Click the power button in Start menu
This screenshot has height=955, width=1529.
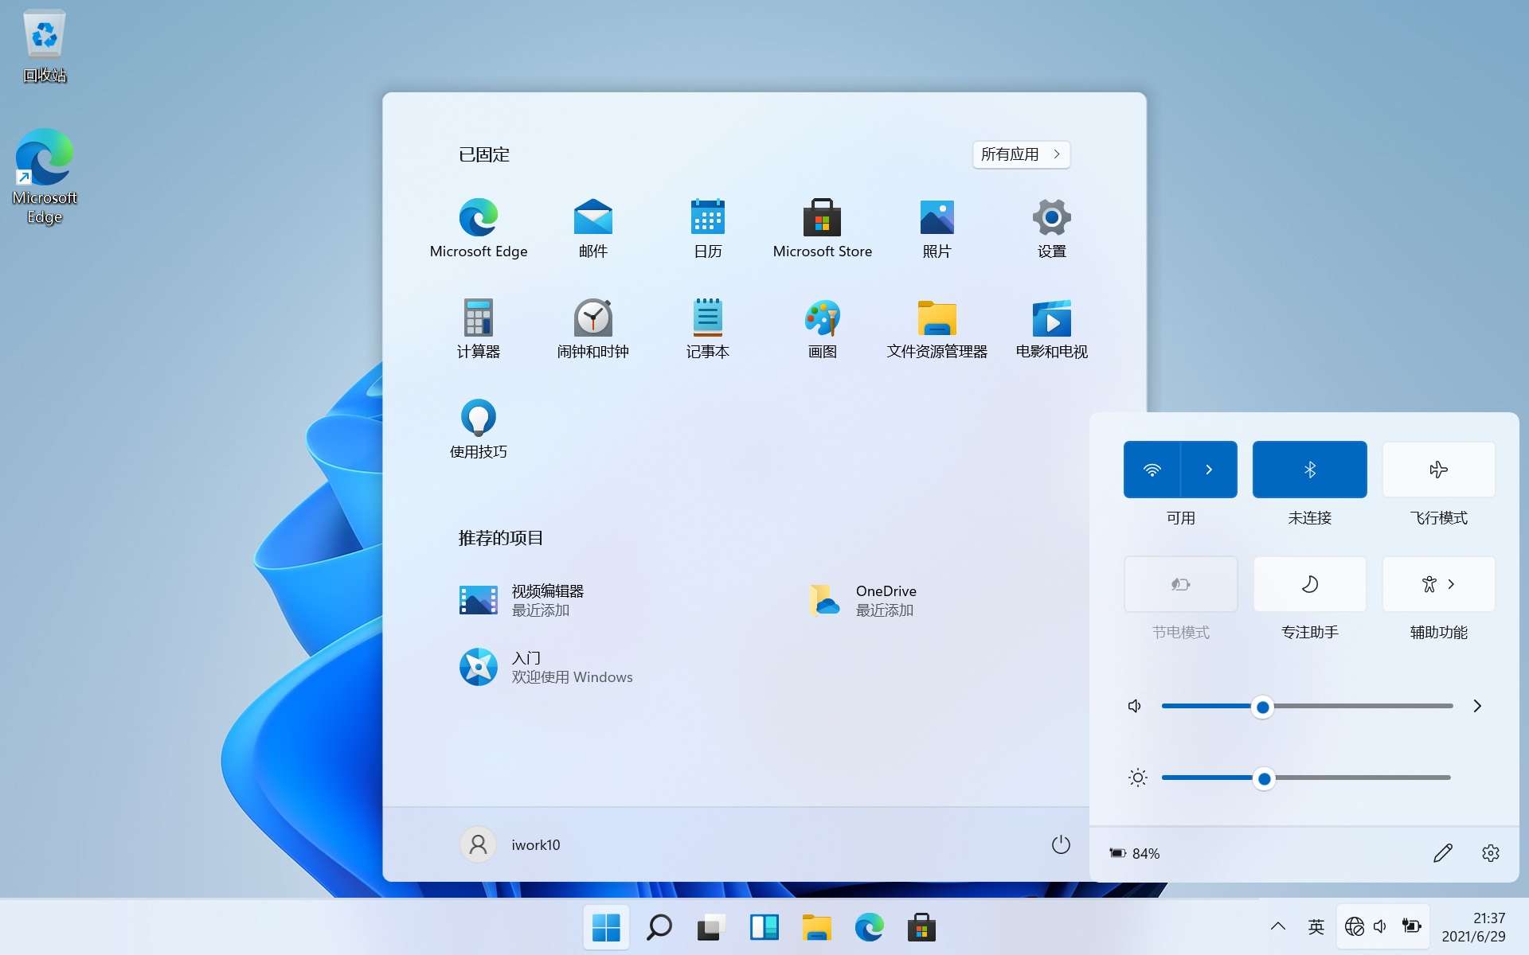pyautogui.click(x=1061, y=844)
